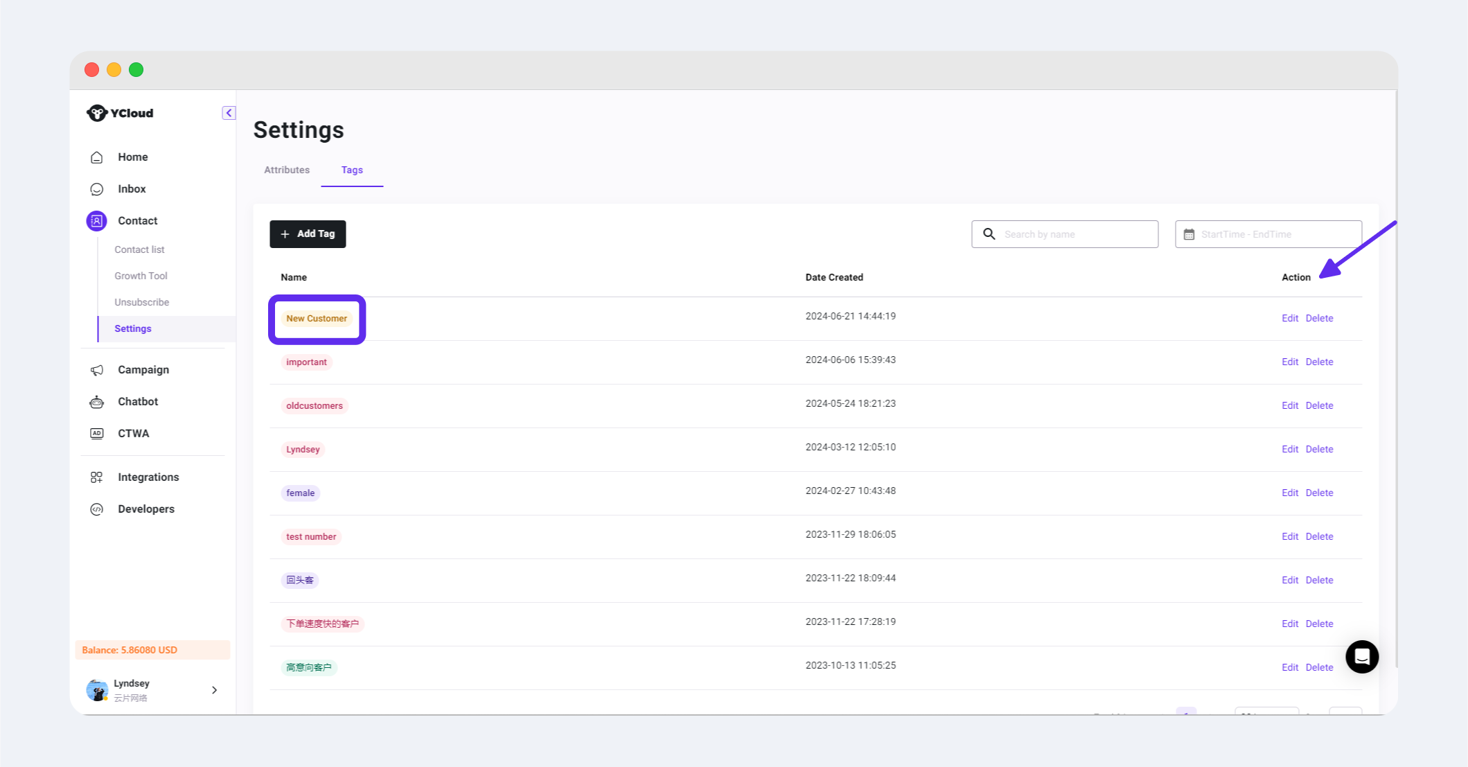Open the StartTime - EndTime date picker
This screenshot has height=767, width=1468.
[1268, 234]
